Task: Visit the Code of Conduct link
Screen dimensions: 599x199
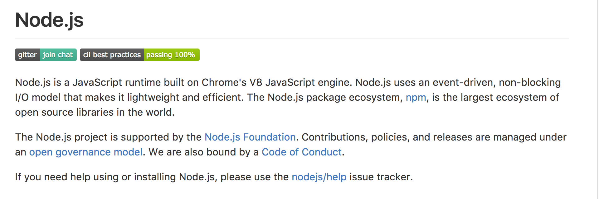Action: [301, 152]
